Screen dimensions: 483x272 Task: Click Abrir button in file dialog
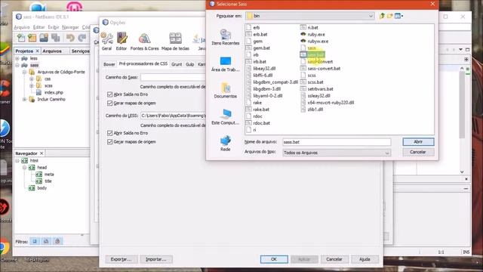[x=418, y=141]
